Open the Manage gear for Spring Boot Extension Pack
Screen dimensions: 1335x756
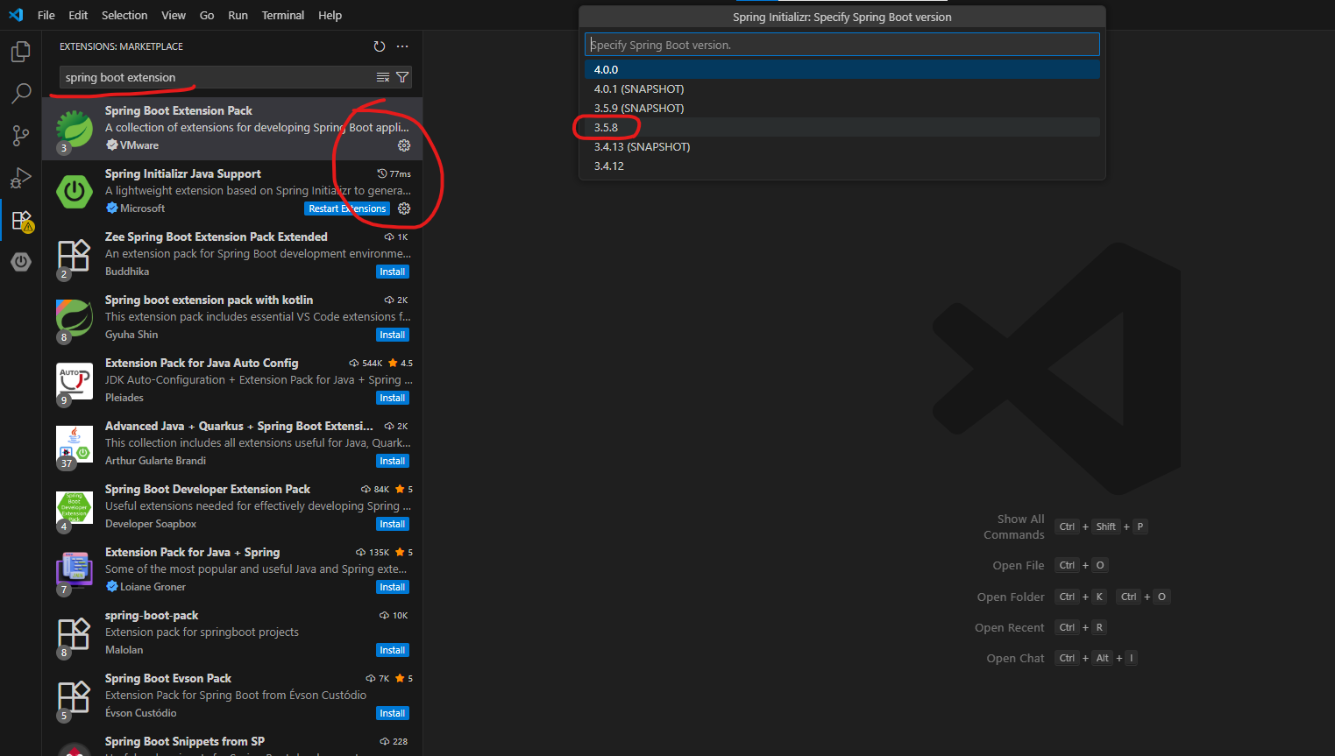coord(404,145)
